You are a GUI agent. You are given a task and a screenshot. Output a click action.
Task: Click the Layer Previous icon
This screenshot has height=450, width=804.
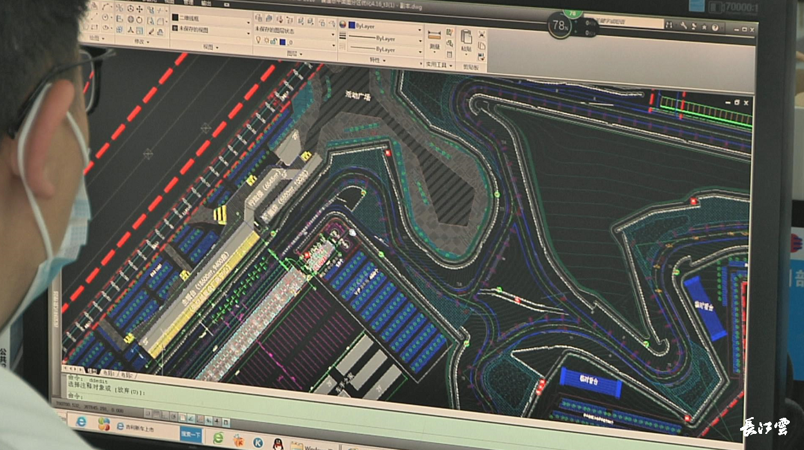290,20
